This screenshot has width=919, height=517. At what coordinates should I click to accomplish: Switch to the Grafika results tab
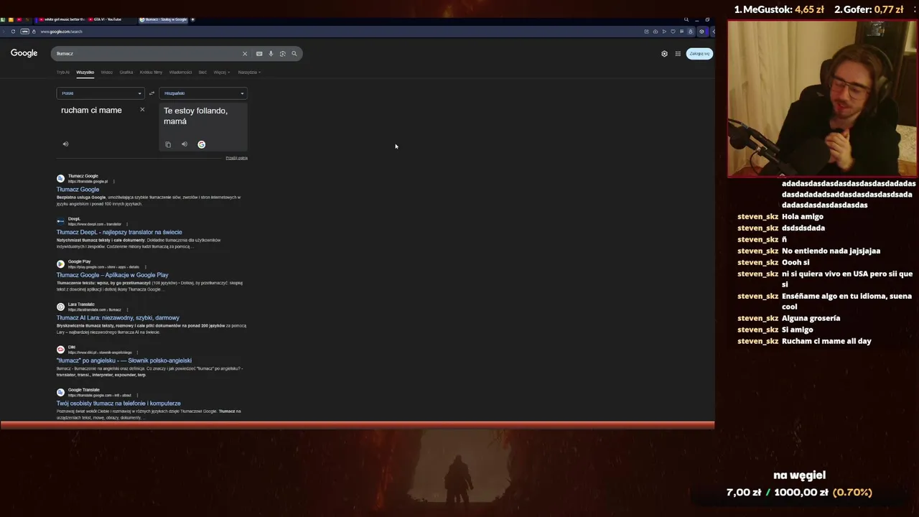(x=126, y=73)
